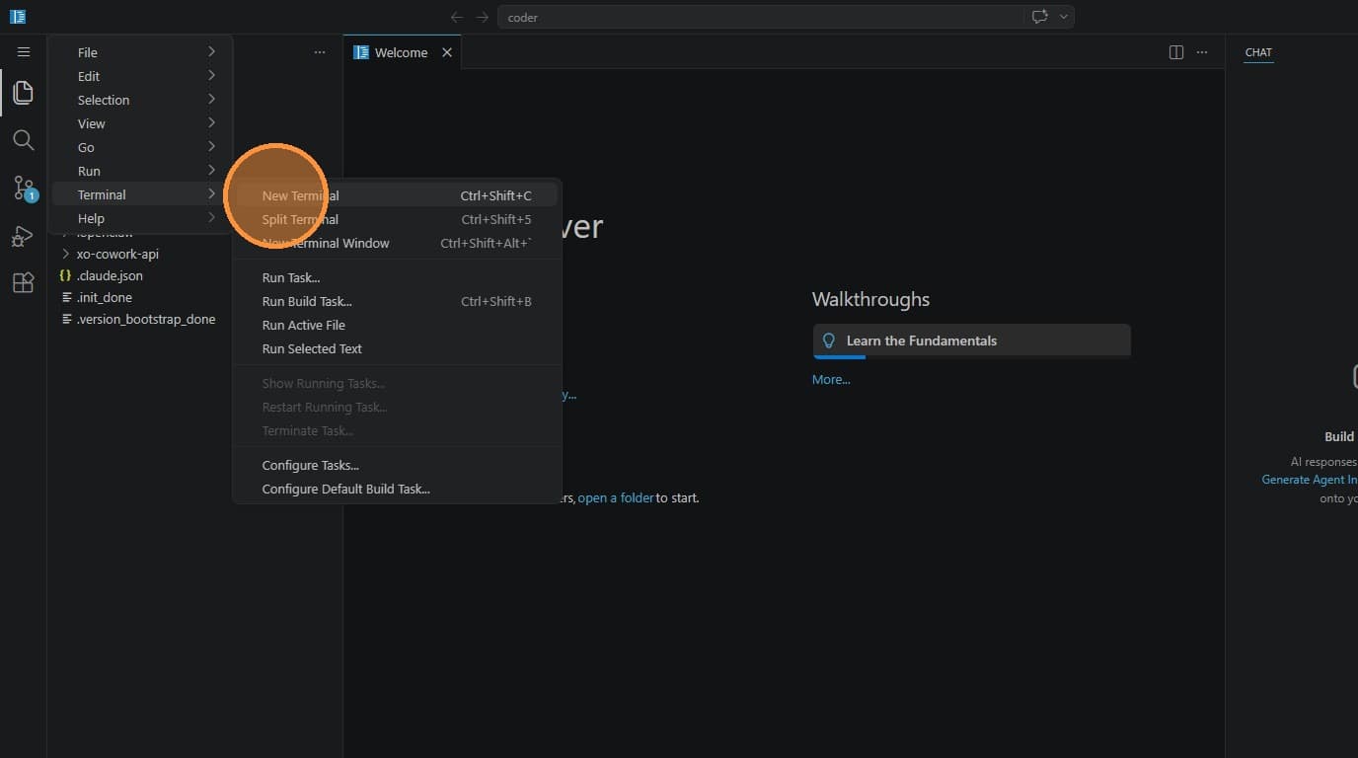Open the Terminal menu entry
1358x758 pixels.
[141, 194]
